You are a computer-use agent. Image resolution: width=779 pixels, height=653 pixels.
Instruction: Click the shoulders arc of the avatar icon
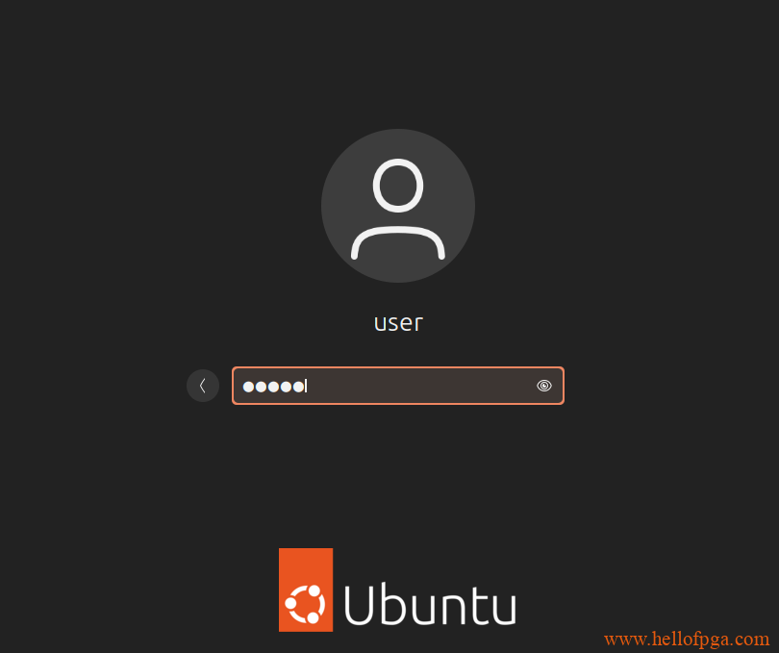[398, 242]
